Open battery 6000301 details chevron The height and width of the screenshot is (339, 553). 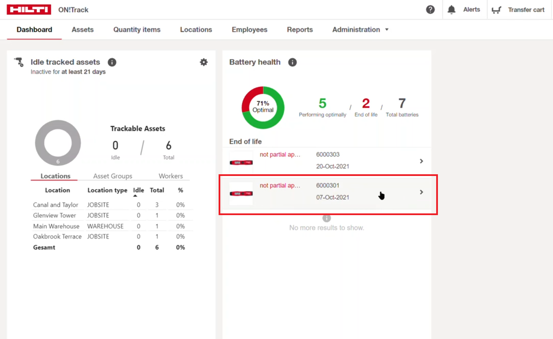[x=422, y=192]
